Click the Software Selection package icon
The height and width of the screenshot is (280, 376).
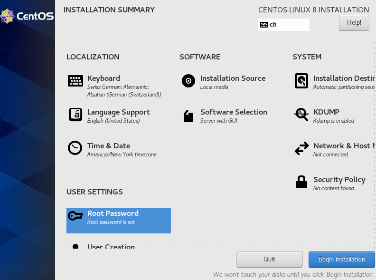click(188, 116)
